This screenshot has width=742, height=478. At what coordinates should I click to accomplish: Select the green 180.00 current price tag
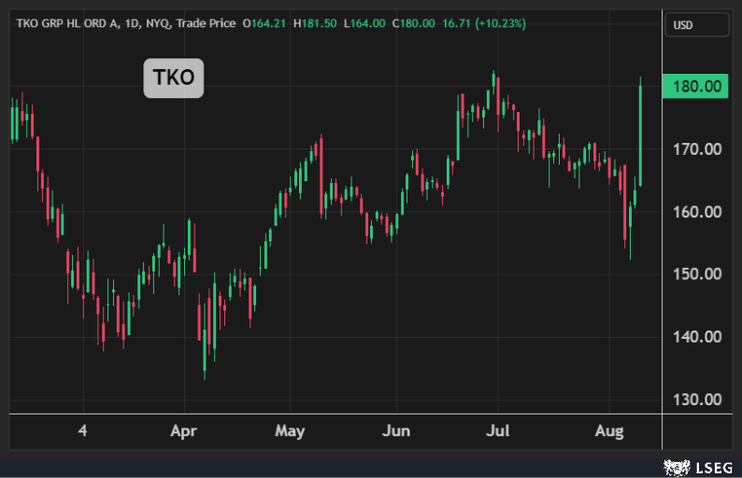tap(694, 87)
